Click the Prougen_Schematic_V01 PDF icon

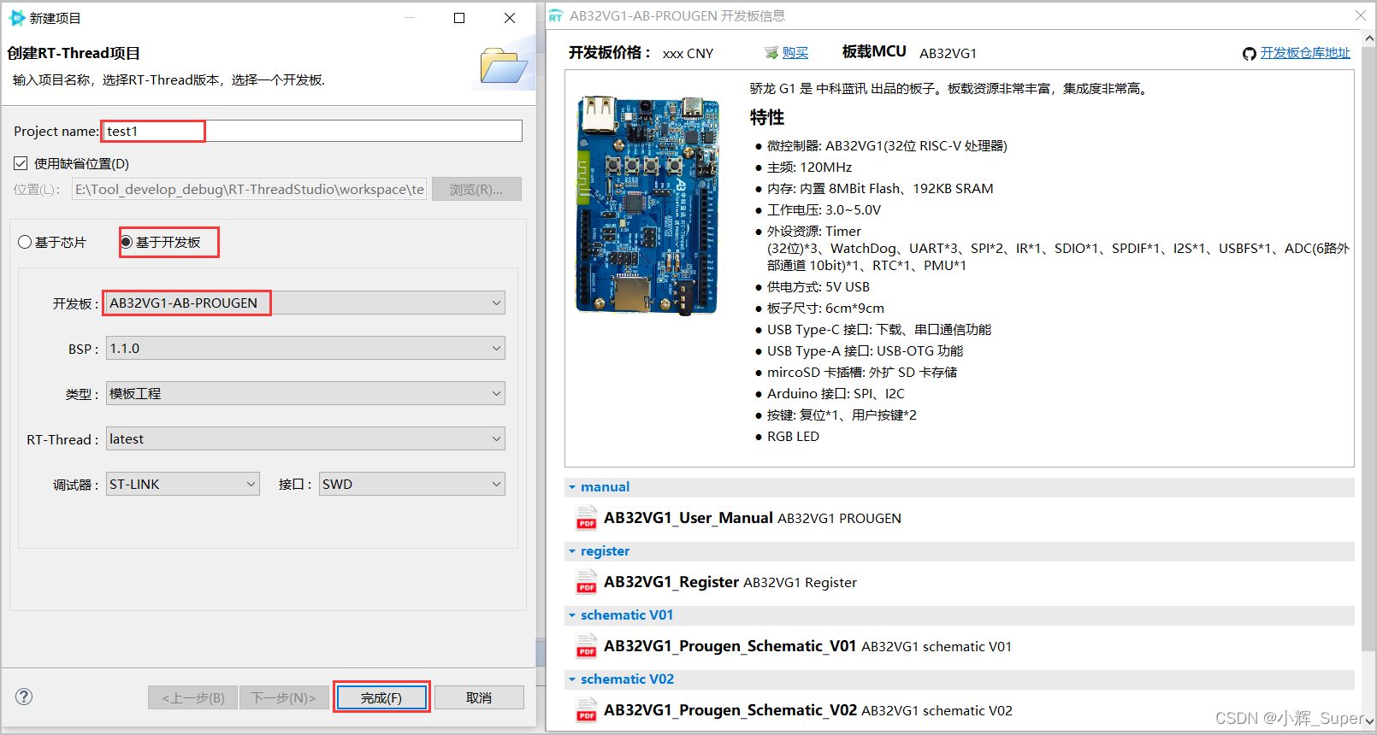pyautogui.click(x=587, y=646)
